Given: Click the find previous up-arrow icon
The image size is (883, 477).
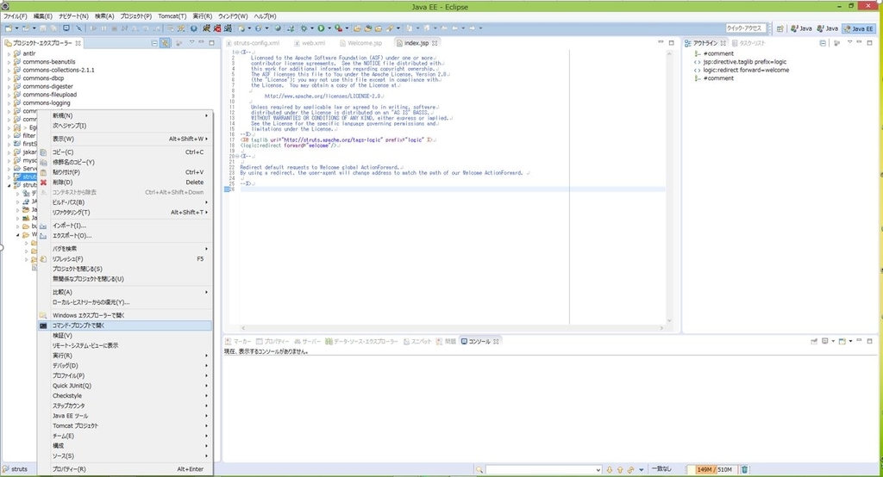Looking at the screenshot, I should pos(620,469).
